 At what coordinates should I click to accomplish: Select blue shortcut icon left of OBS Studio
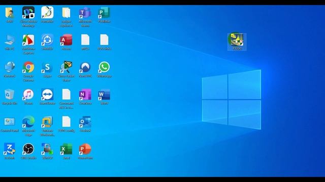[10, 149]
